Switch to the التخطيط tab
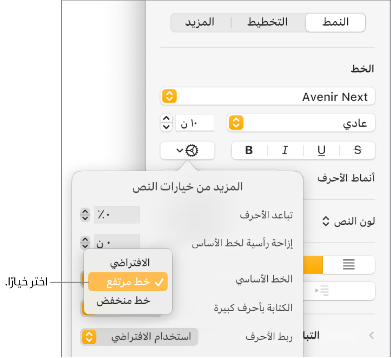Viewport: 391px width, 358px height. (267, 23)
